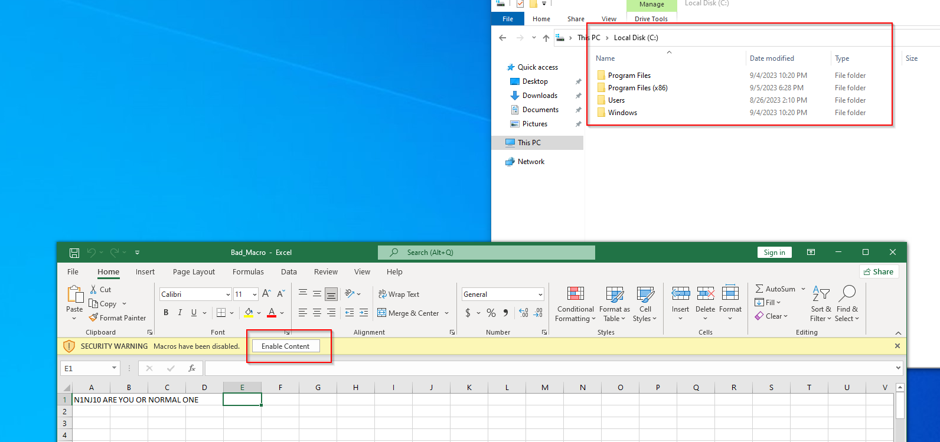Expand the Name Box dropdown arrow
The height and width of the screenshot is (442, 940).
[114, 368]
